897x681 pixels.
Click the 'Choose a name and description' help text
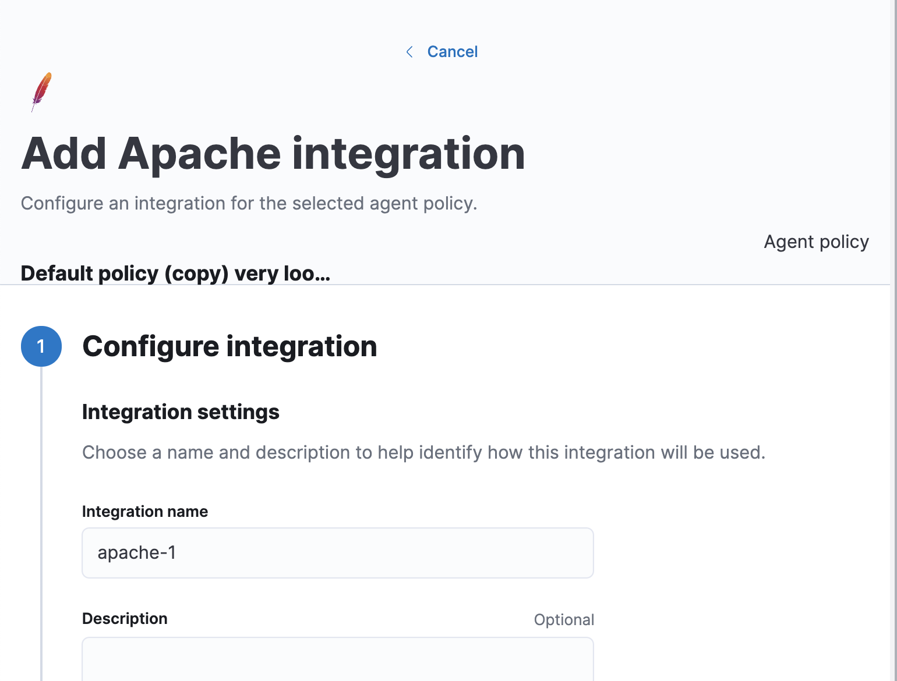click(423, 452)
